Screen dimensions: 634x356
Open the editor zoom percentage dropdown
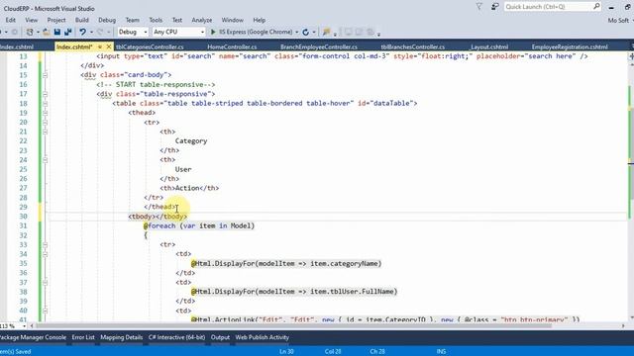24,325
